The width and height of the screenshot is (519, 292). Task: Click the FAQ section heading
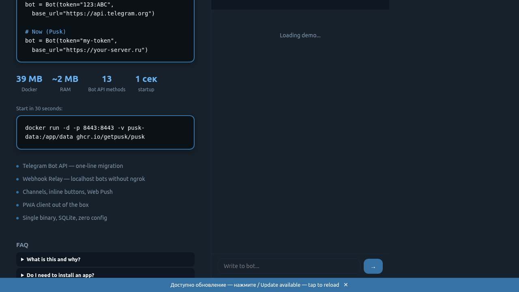tap(22, 245)
